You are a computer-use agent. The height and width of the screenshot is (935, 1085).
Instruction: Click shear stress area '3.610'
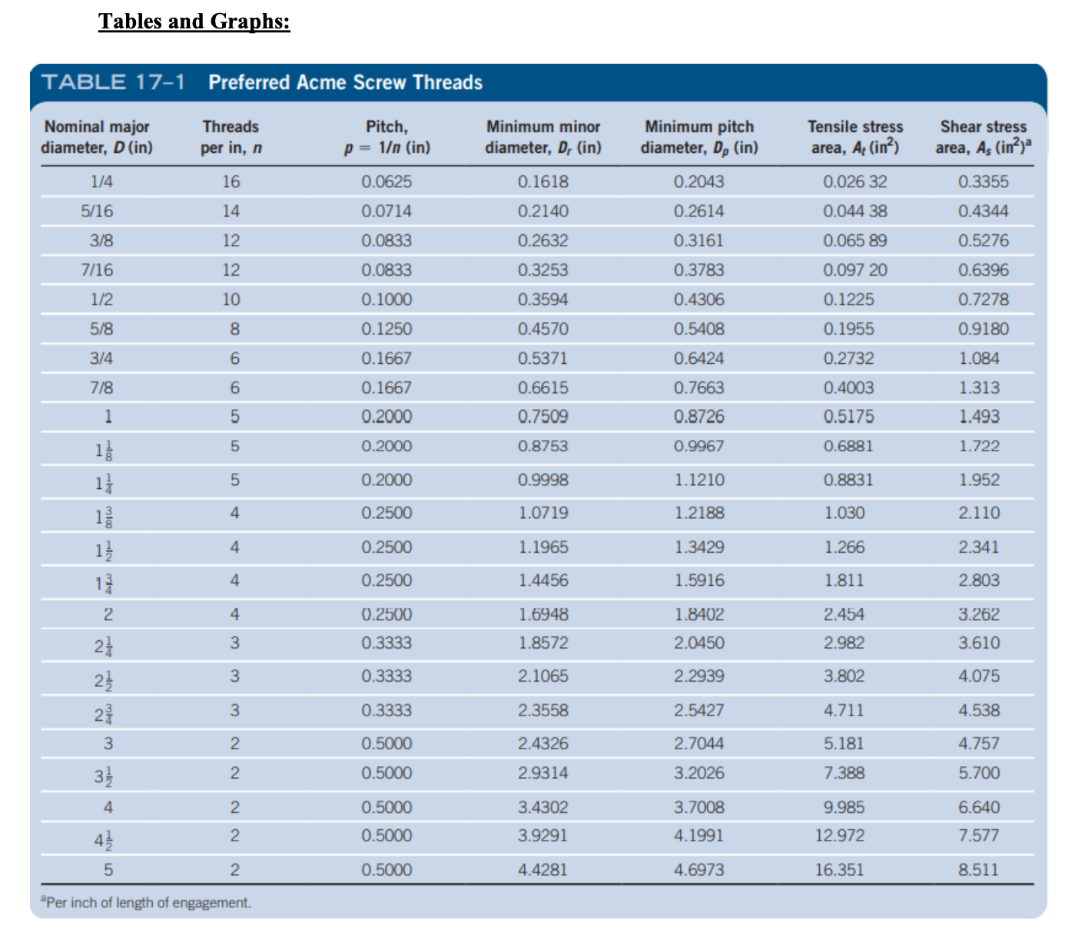pos(980,643)
